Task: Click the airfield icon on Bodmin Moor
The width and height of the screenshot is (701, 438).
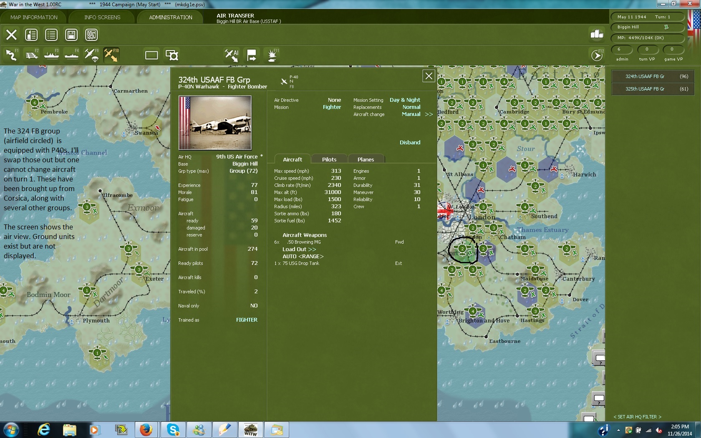Action: point(88,290)
